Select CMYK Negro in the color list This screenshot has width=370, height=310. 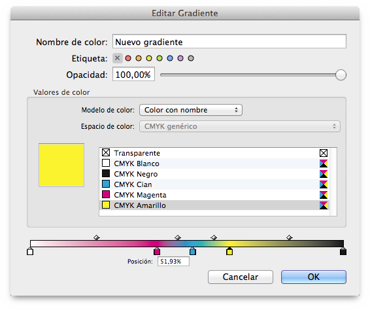pyautogui.click(x=214, y=174)
